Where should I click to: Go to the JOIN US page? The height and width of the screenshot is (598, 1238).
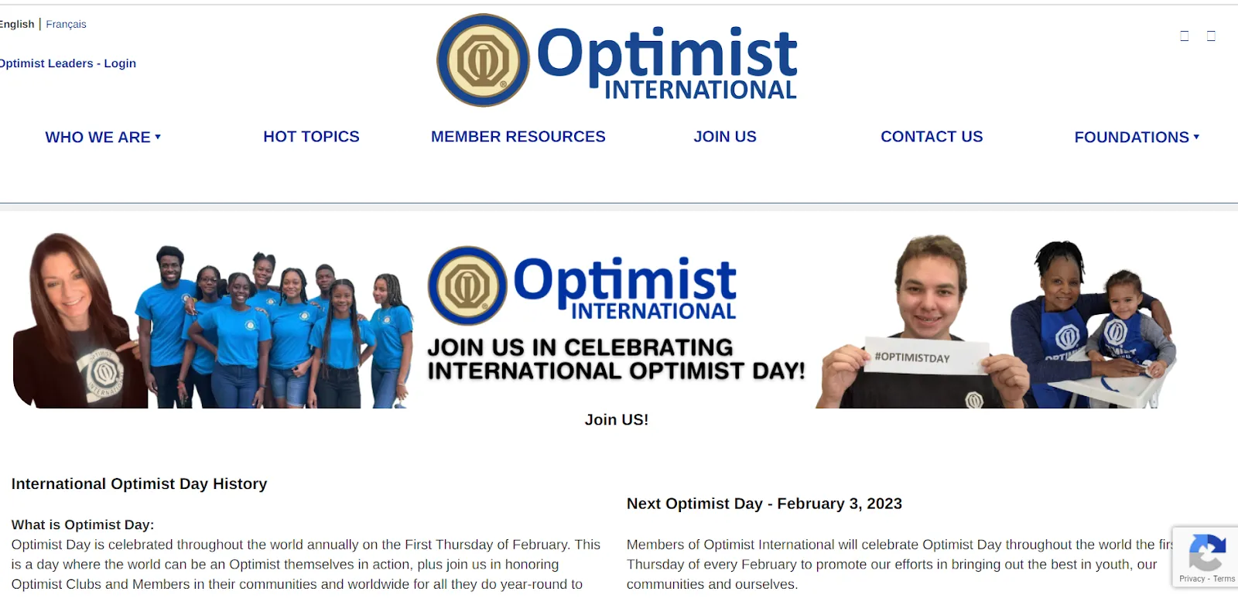[725, 136]
